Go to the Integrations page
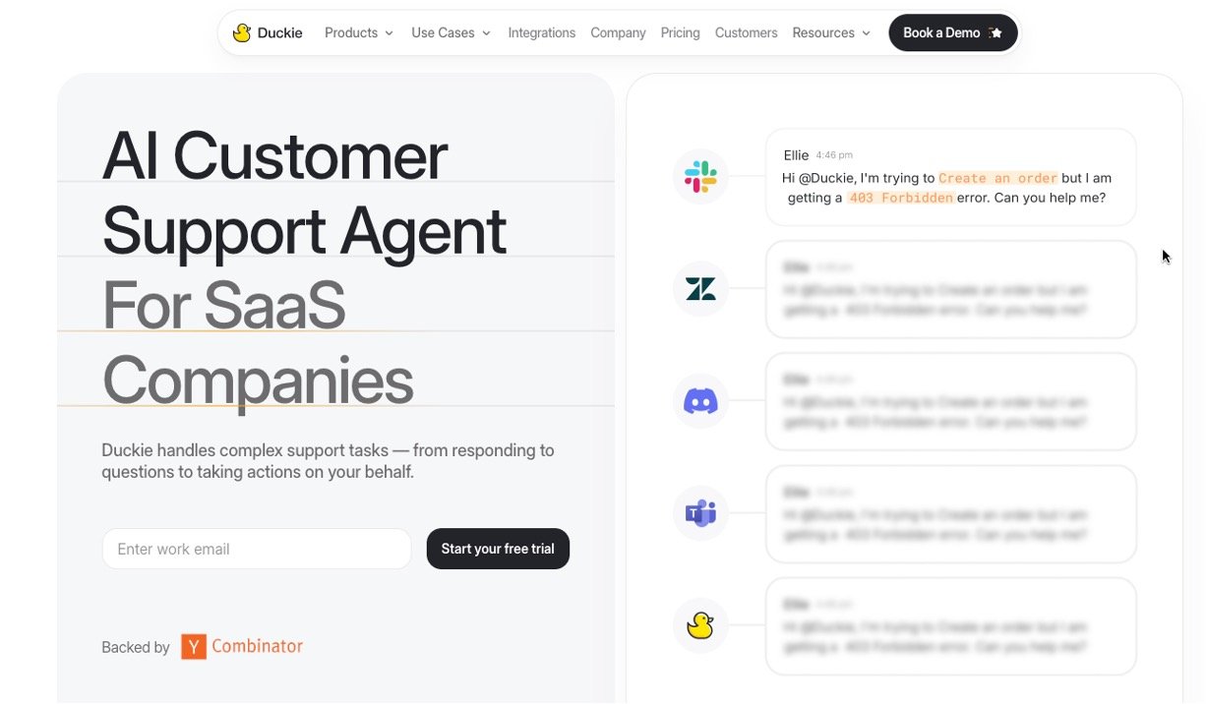1206x704 pixels. click(541, 32)
